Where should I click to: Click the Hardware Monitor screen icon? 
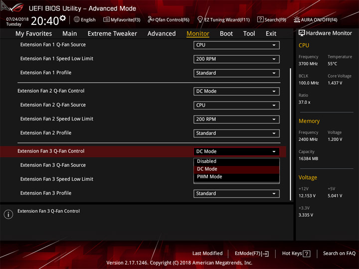[x=302, y=33]
